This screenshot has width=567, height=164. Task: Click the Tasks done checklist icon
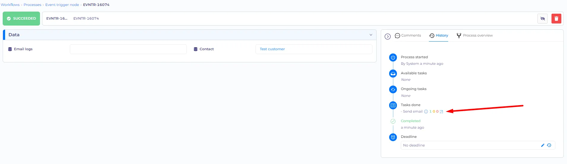click(x=393, y=105)
